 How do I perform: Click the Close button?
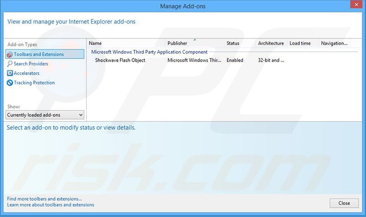pyautogui.click(x=344, y=203)
